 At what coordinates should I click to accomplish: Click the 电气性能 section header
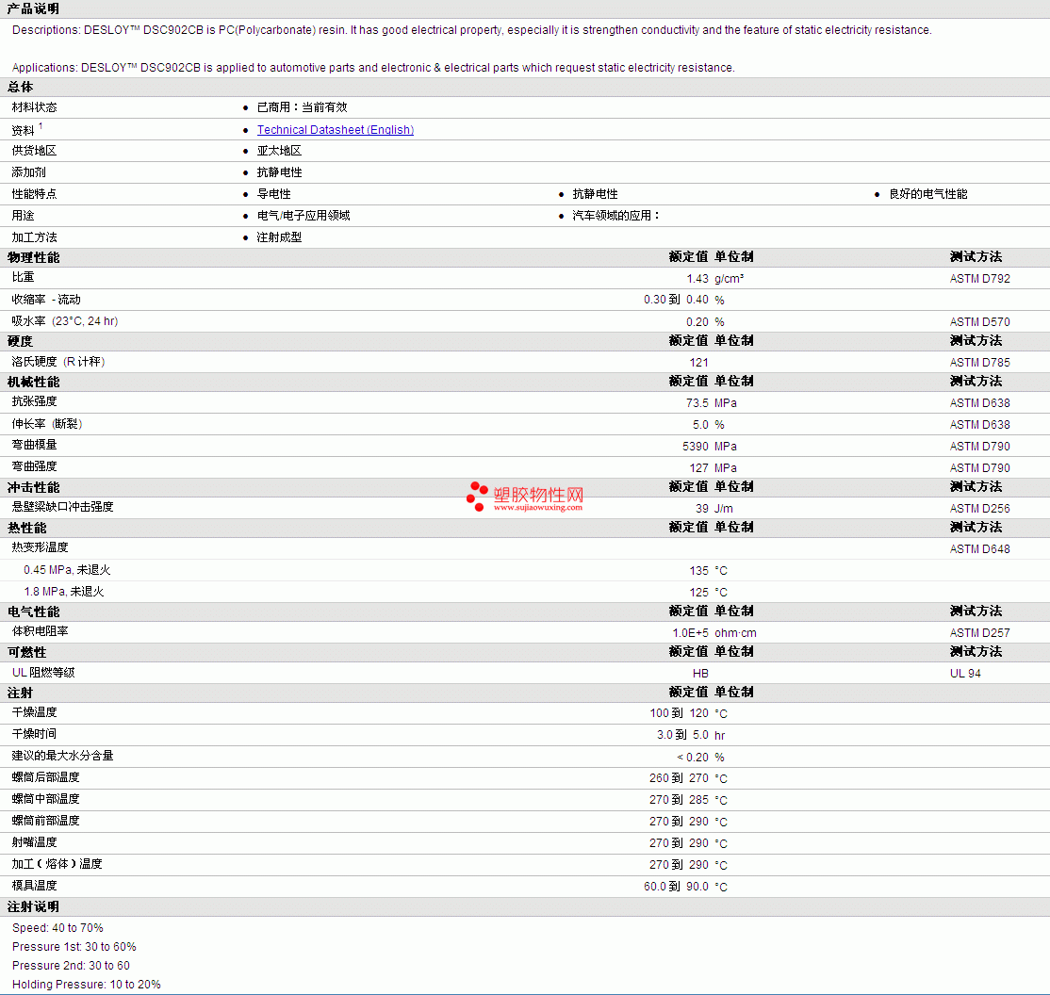[34, 612]
